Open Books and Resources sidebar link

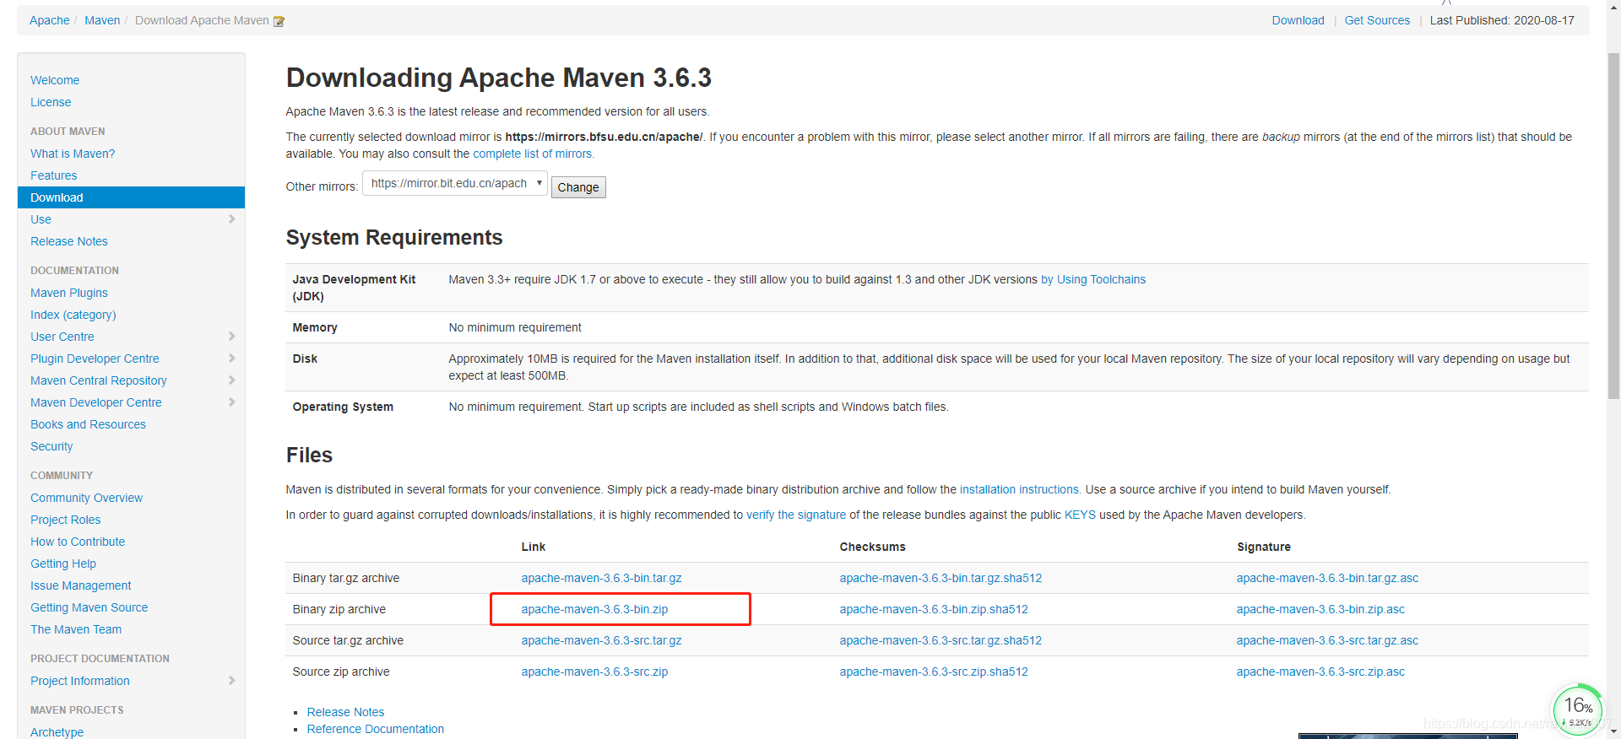point(88,424)
